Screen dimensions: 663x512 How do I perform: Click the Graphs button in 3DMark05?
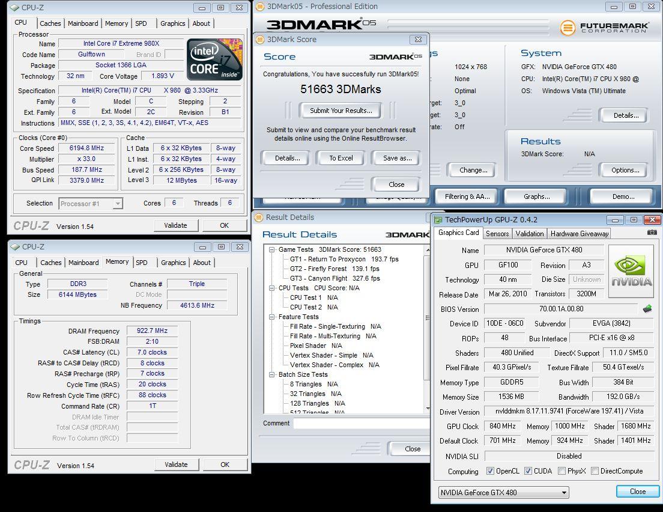[x=536, y=197]
